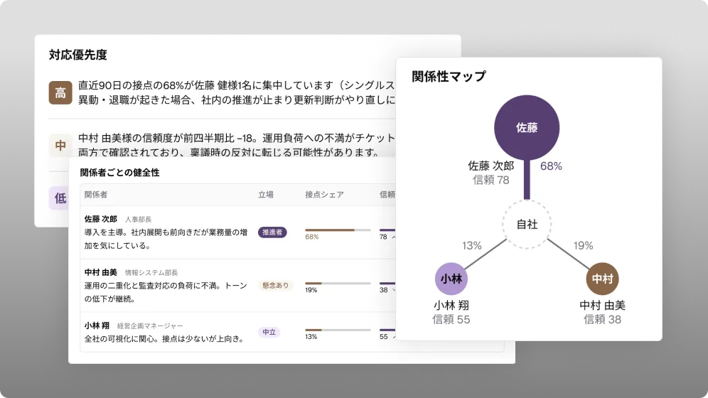
Task: Click the 低 priority badge icon
Action: 59,198
